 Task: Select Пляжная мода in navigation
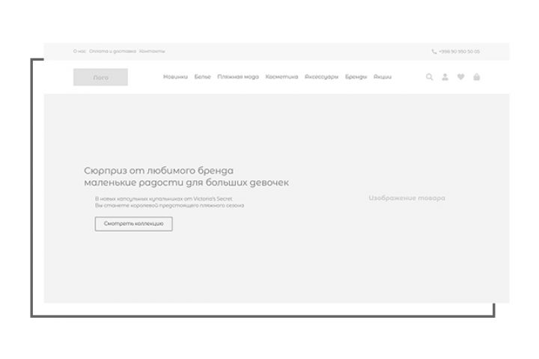click(x=238, y=76)
